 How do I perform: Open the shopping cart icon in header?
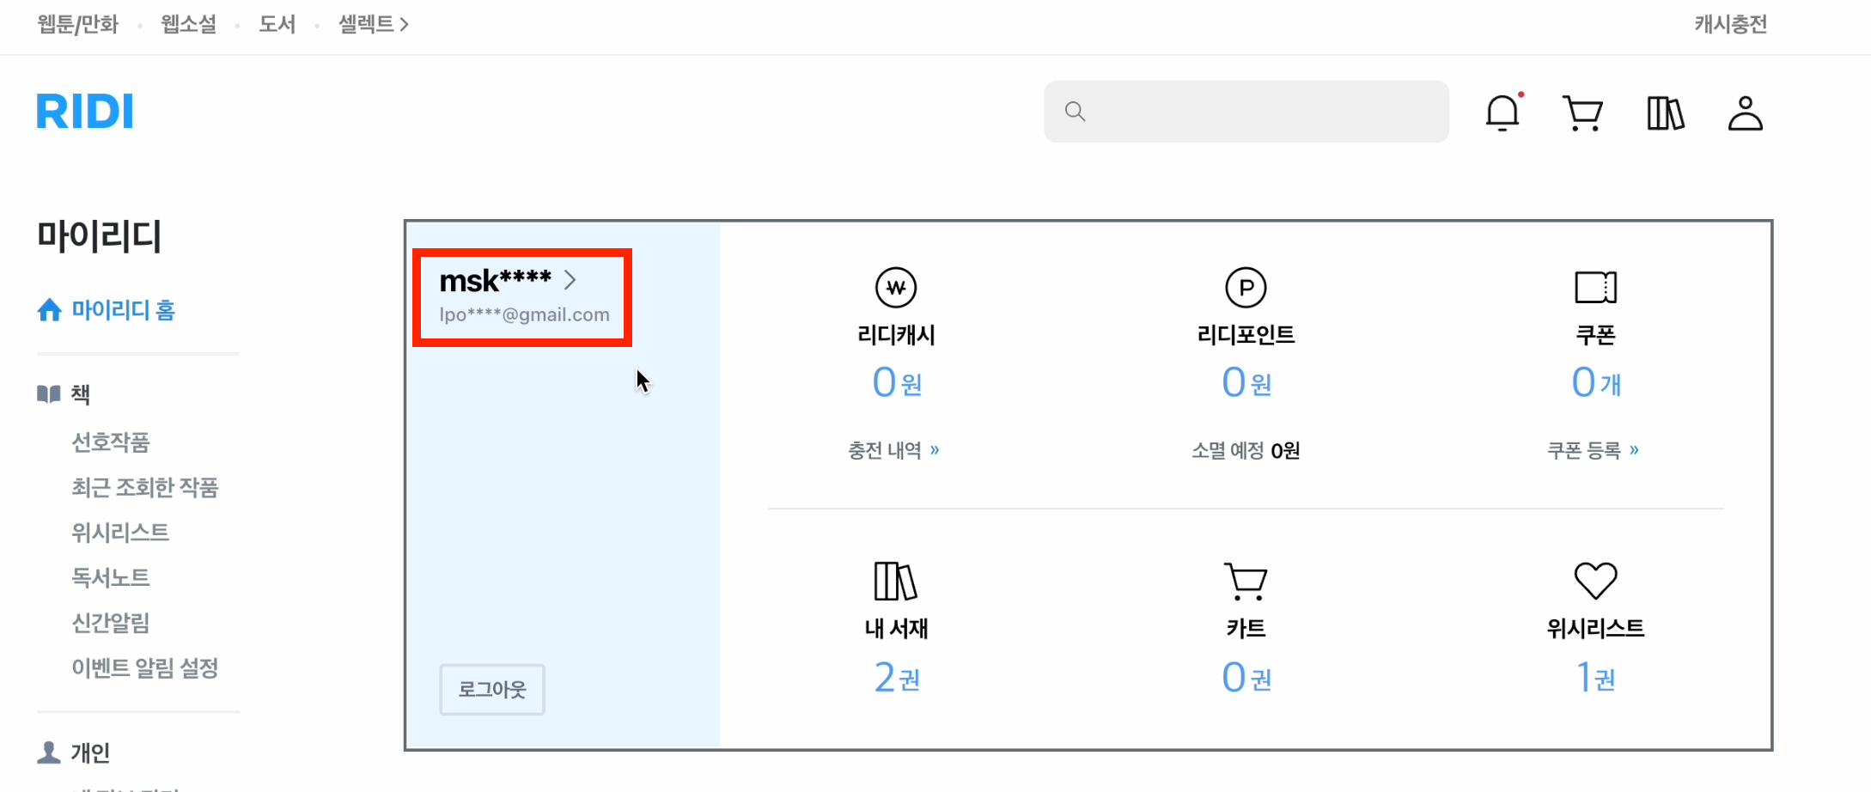(1582, 113)
